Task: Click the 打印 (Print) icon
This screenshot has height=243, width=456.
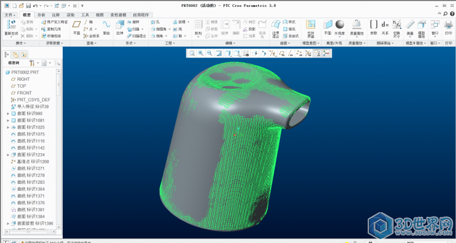Action: click(449, 27)
